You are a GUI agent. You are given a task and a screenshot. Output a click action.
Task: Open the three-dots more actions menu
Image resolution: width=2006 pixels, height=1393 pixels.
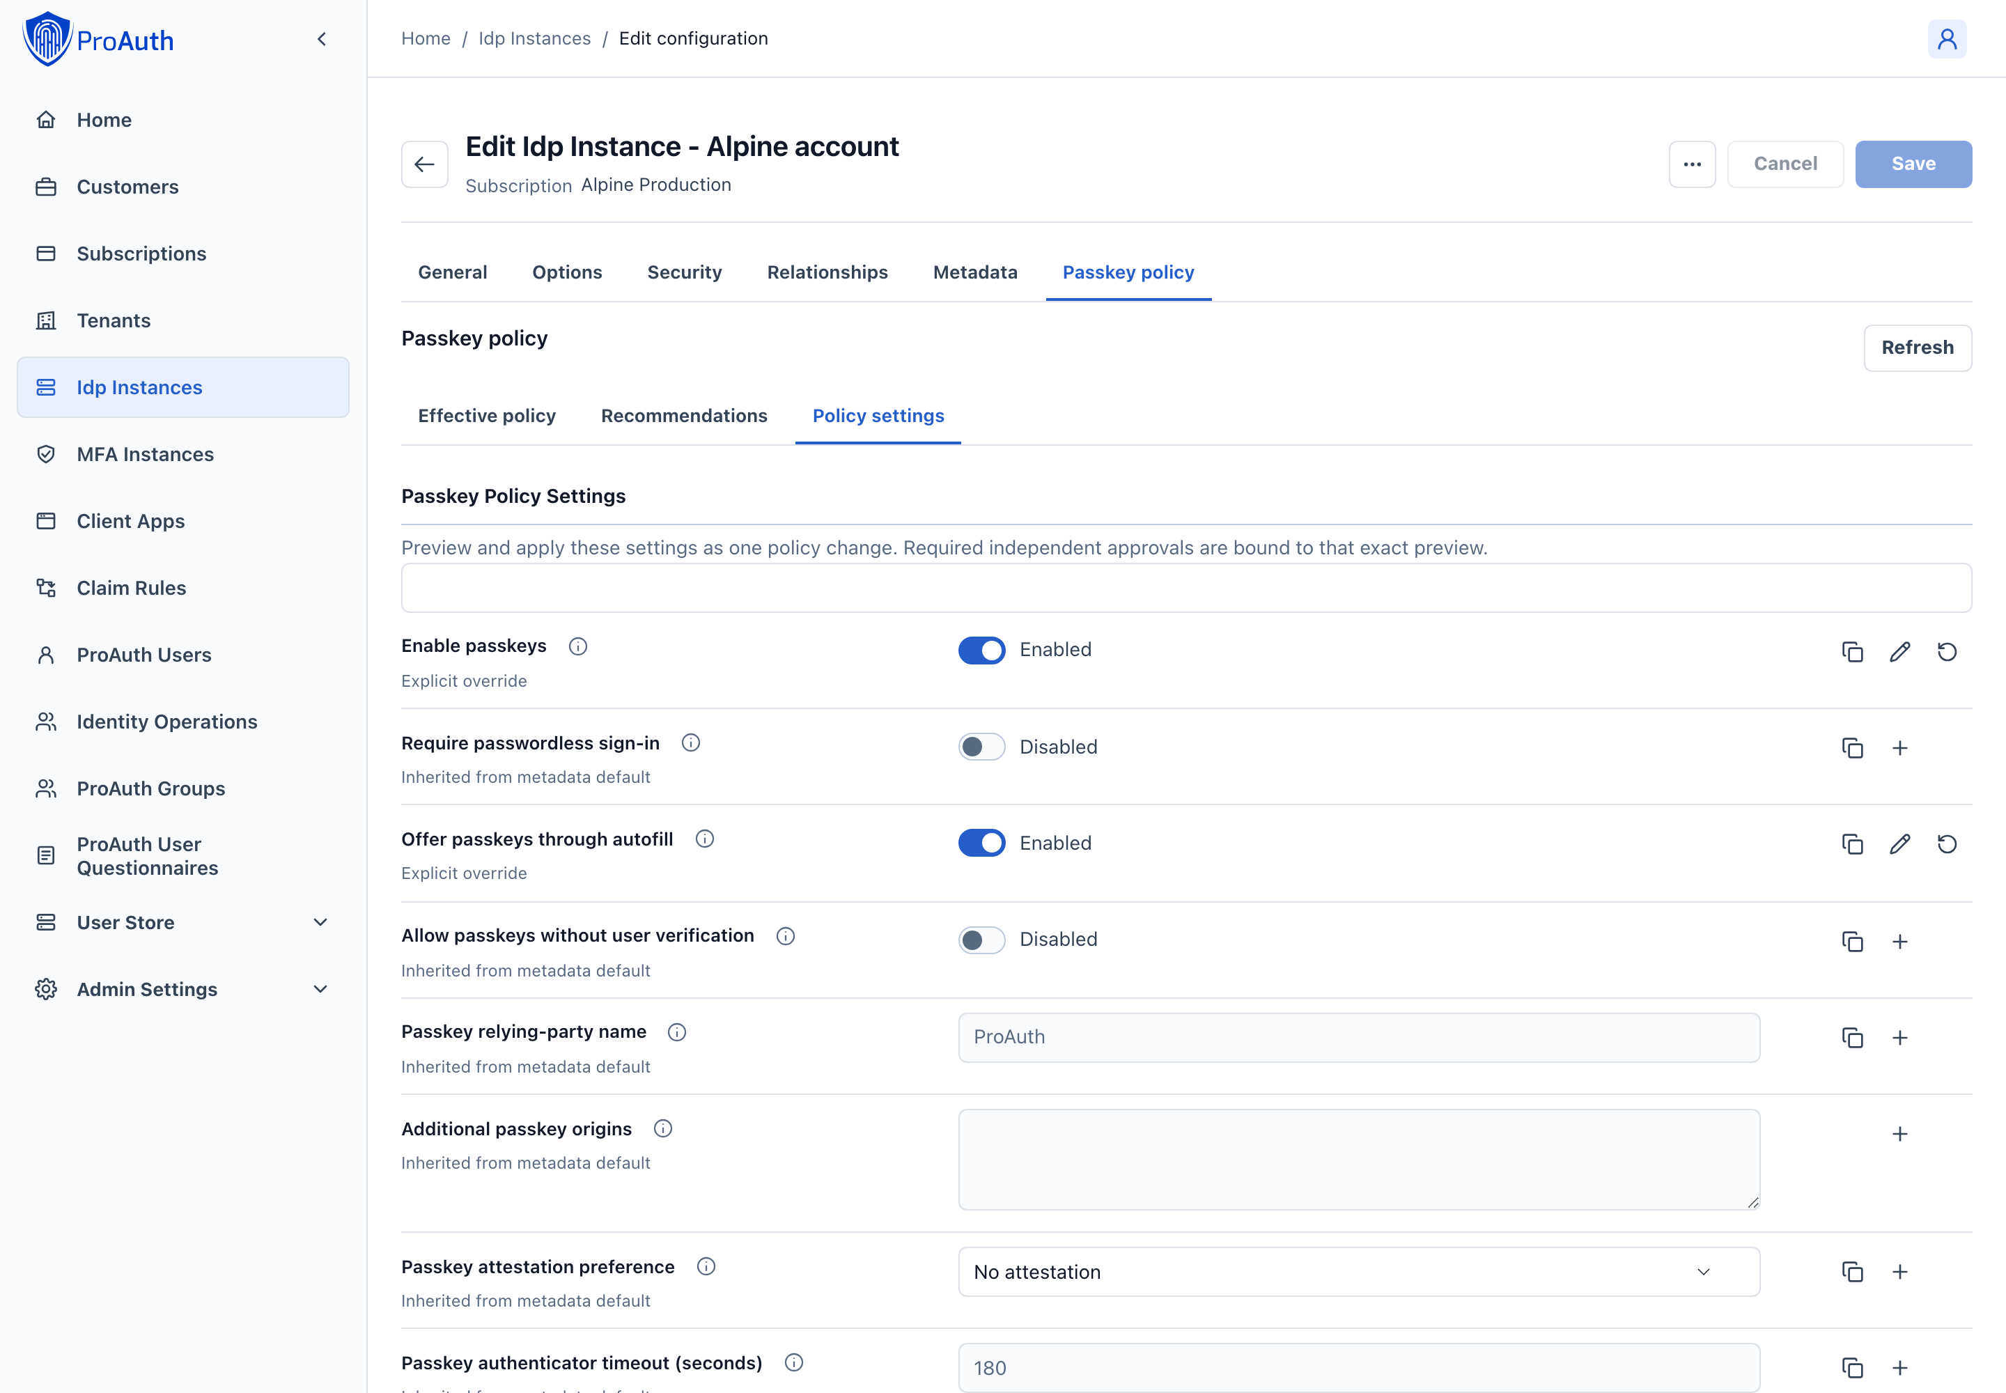pyautogui.click(x=1692, y=164)
